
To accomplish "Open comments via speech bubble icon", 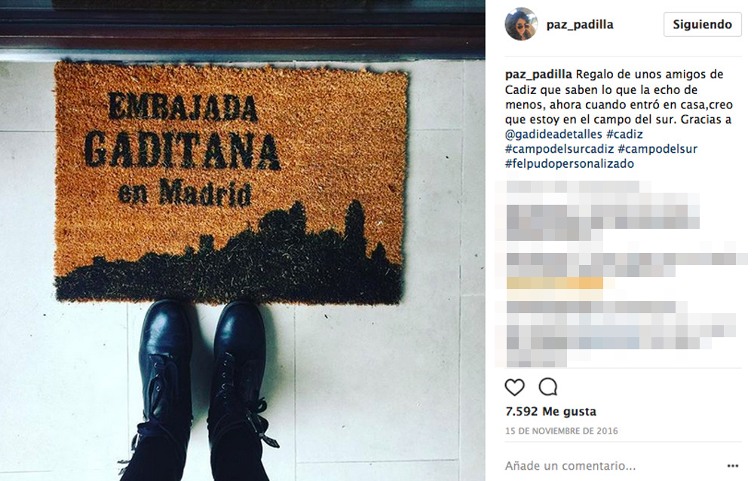I will [547, 386].
